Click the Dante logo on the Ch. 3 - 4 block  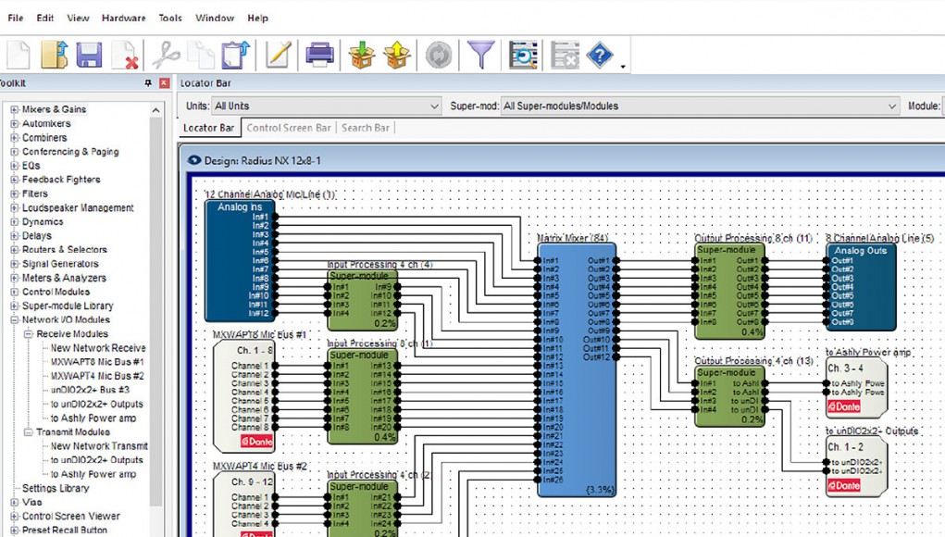(x=844, y=406)
